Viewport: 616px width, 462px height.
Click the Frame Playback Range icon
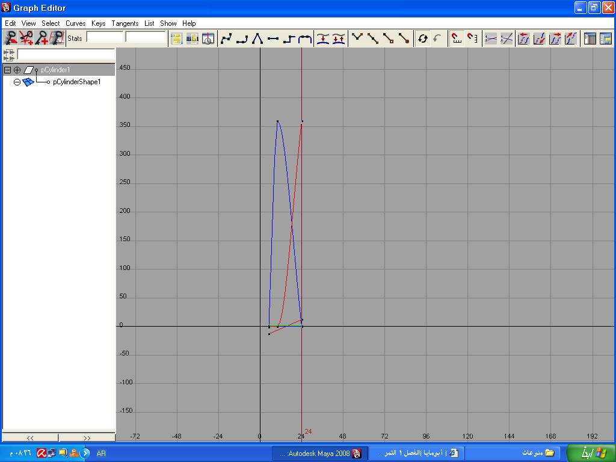[192, 38]
